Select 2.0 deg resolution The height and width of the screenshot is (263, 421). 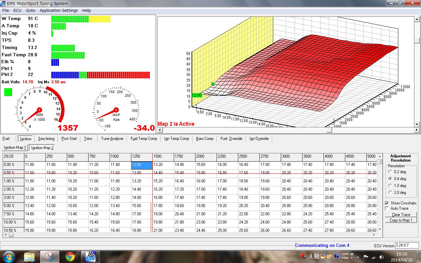(x=390, y=192)
